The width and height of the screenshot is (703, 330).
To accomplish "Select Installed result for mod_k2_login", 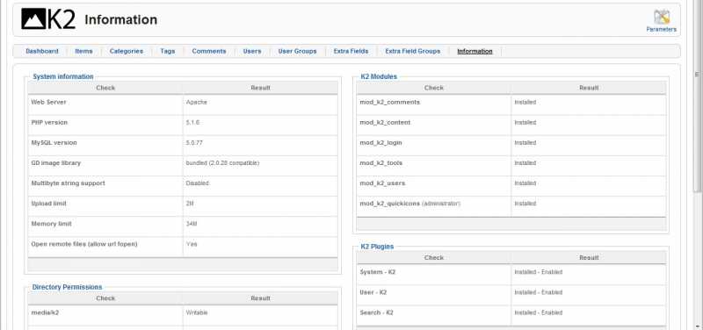I will (525, 142).
